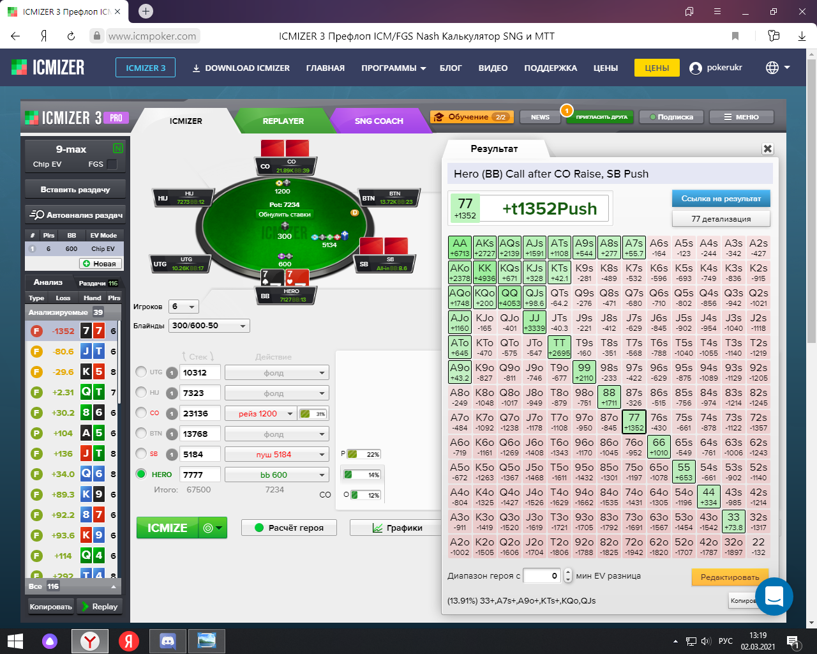Select SB as hero radio button

click(141, 453)
